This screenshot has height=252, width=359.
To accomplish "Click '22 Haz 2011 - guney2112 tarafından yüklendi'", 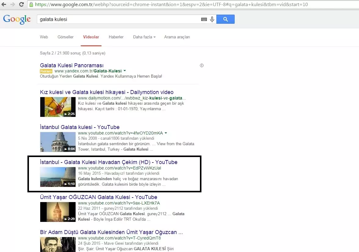I will point(118,208).
